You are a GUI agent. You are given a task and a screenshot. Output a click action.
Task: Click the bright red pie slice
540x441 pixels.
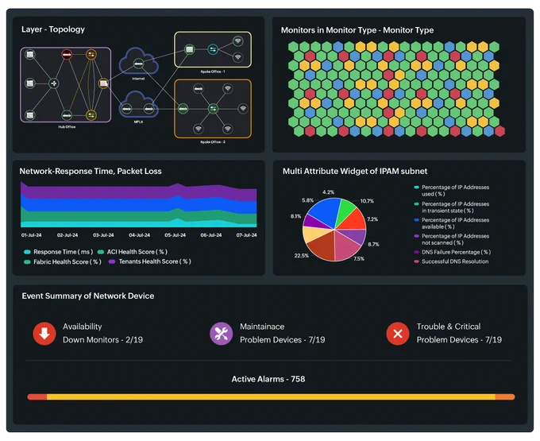[355, 220]
